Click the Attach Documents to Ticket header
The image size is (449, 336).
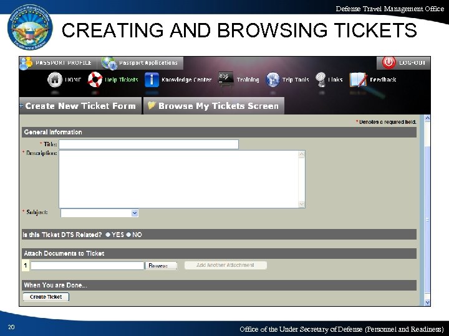point(219,253)
